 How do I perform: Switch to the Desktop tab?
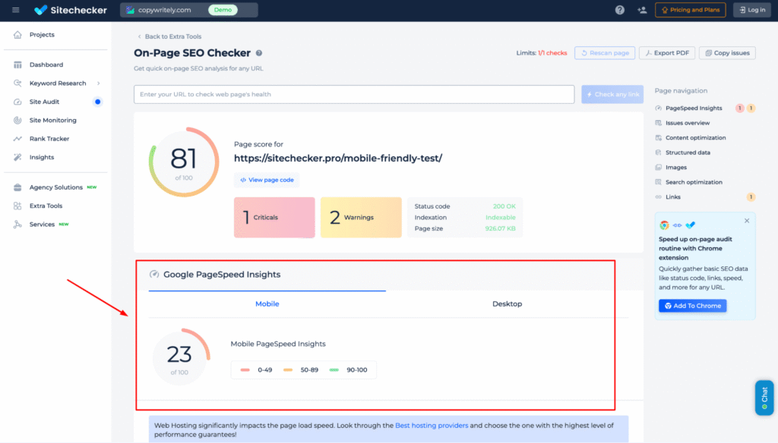(507, 303)
